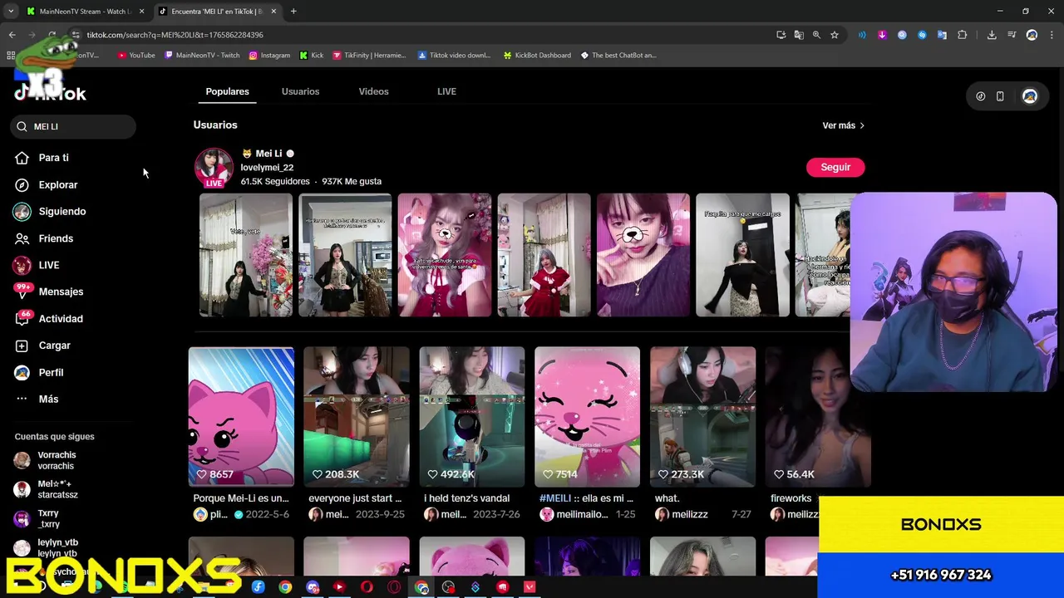Open the 'i held tenz's vandal' video
The width and height of the screenshot is (1064, 598).
pos(471,417)
